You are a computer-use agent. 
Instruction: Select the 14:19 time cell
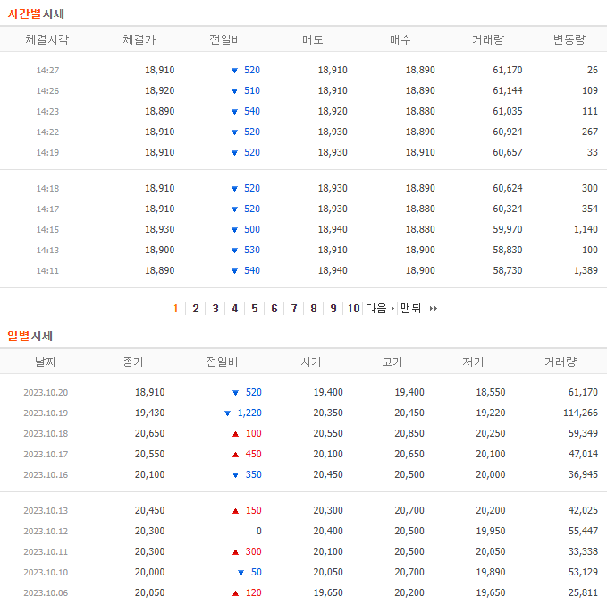pos(47,152)
